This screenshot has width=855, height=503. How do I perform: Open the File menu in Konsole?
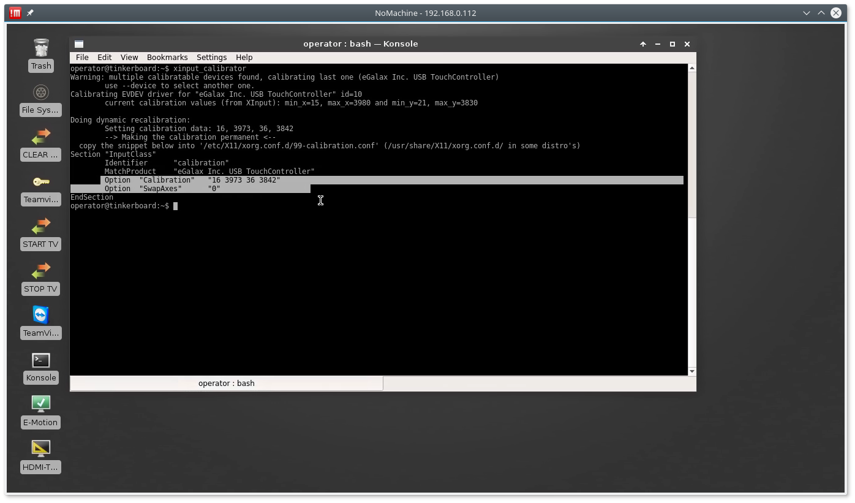pyautogui.click(x=82, y=57)
